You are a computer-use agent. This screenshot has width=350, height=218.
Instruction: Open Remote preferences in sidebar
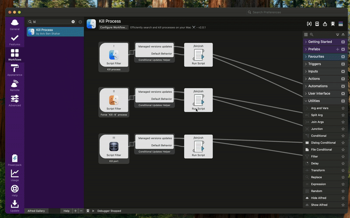tap(15, 85)
